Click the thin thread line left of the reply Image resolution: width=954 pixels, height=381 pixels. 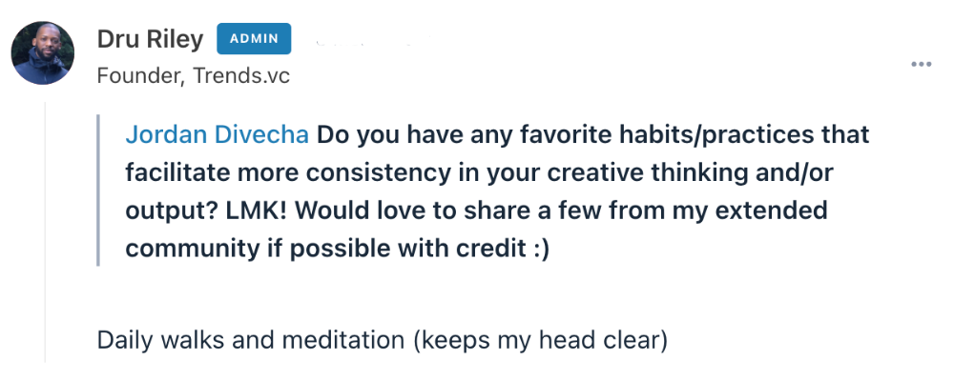[x=46, y=232]
